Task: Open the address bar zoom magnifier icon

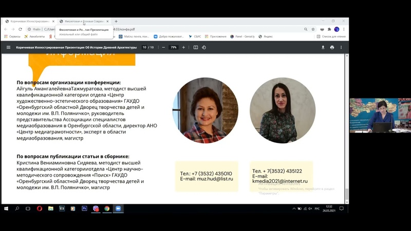Action: coord(306,29)
